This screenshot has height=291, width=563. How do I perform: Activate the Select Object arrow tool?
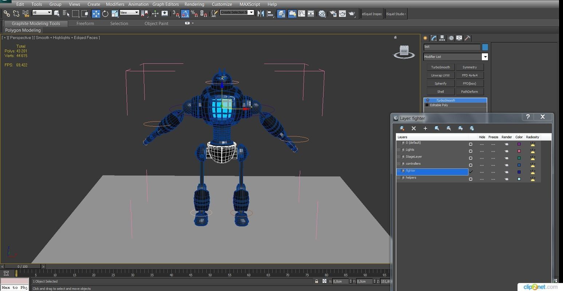coord(57,13)
